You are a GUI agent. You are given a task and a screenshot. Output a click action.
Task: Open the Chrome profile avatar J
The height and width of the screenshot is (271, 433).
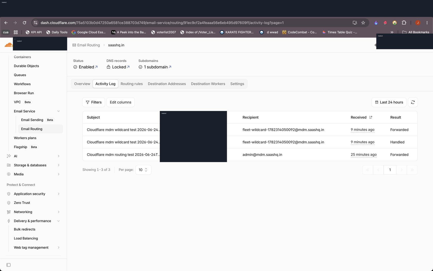(x=418, y=23)
